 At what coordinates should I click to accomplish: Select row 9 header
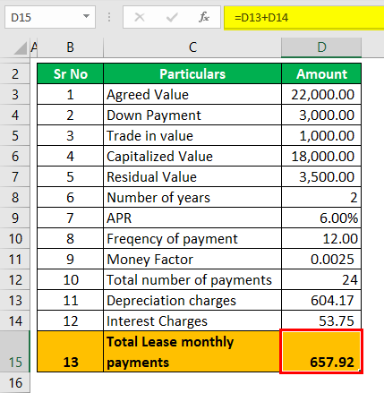[15, 218]
